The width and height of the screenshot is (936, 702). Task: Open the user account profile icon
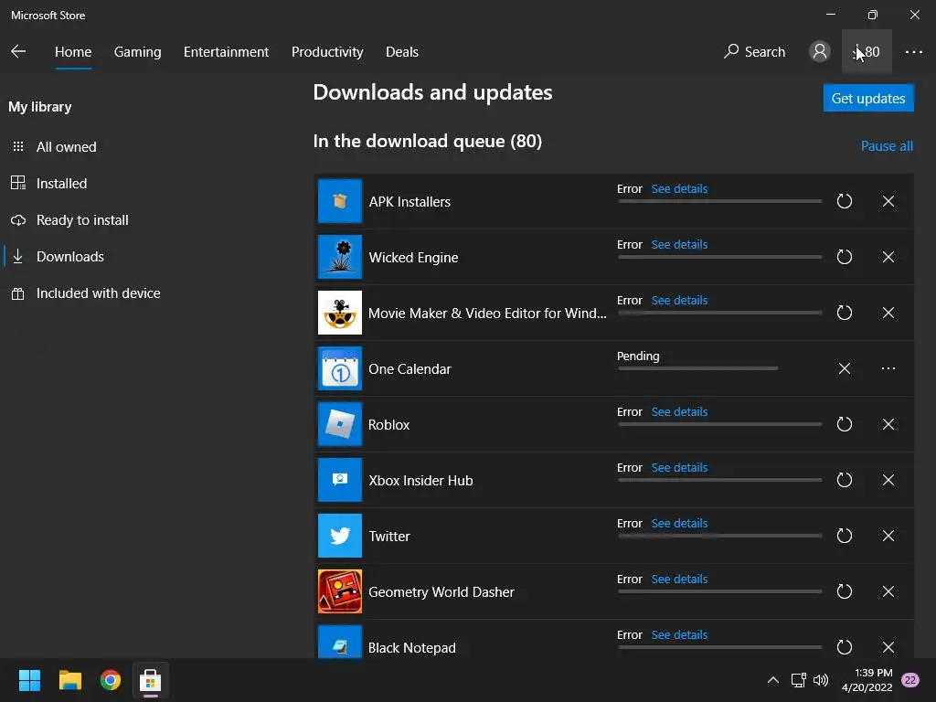tap(820, 51)
